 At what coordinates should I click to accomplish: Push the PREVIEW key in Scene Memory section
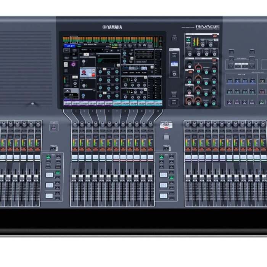252,59
